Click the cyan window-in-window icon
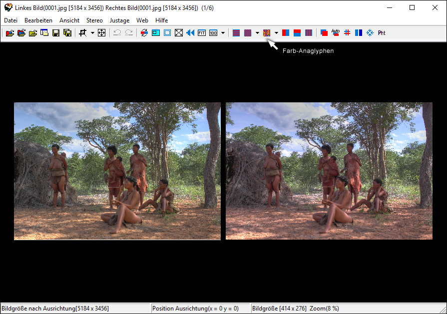 coord(156,33)
